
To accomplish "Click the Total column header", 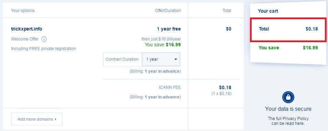I will pos(227,10).
